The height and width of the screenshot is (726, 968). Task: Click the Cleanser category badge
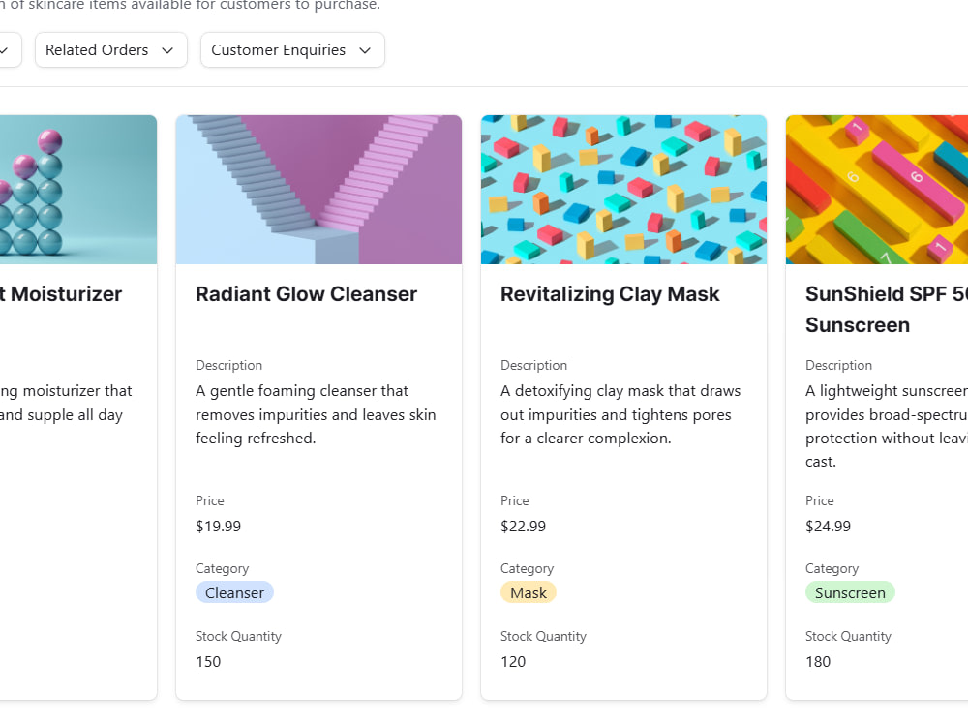pyautogui.click(x=234, y=592)
